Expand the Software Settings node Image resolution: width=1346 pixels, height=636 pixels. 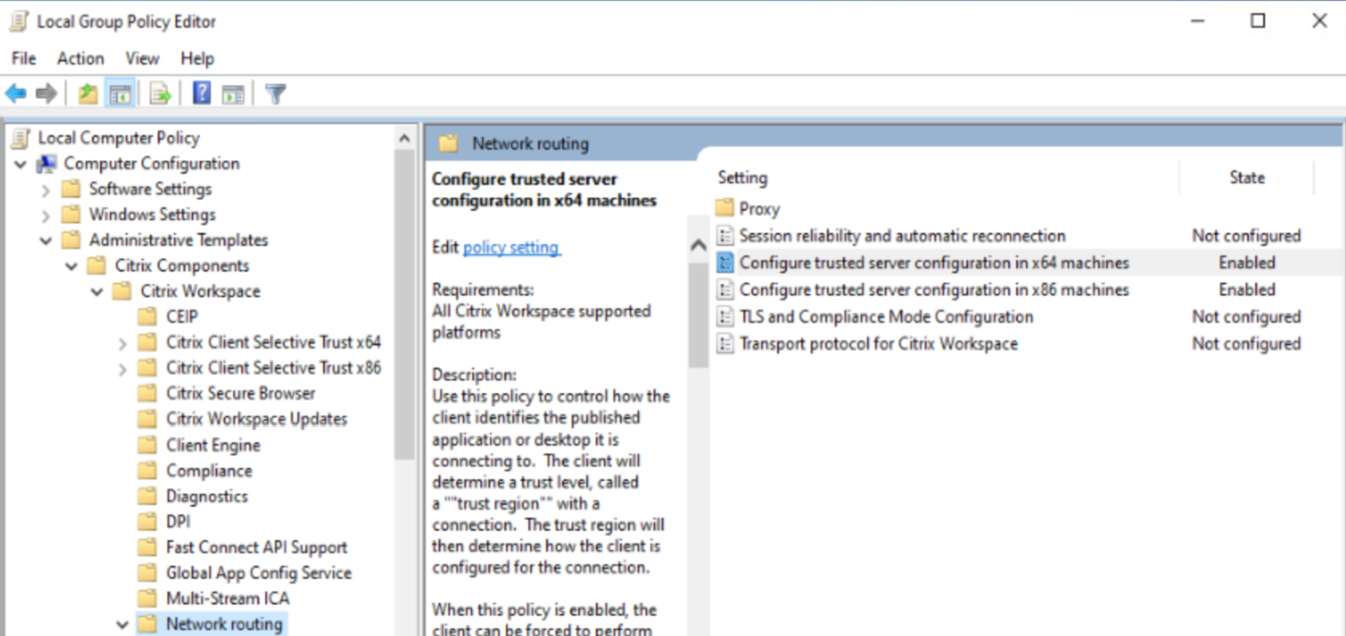[46, 190]
